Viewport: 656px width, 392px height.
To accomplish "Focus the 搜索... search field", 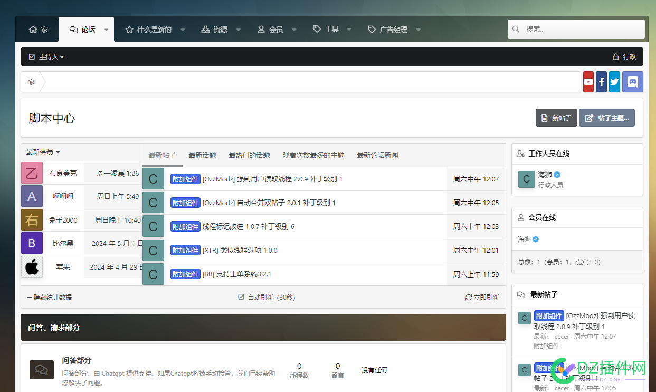I will pyautogui.click(x=576, y=29).
